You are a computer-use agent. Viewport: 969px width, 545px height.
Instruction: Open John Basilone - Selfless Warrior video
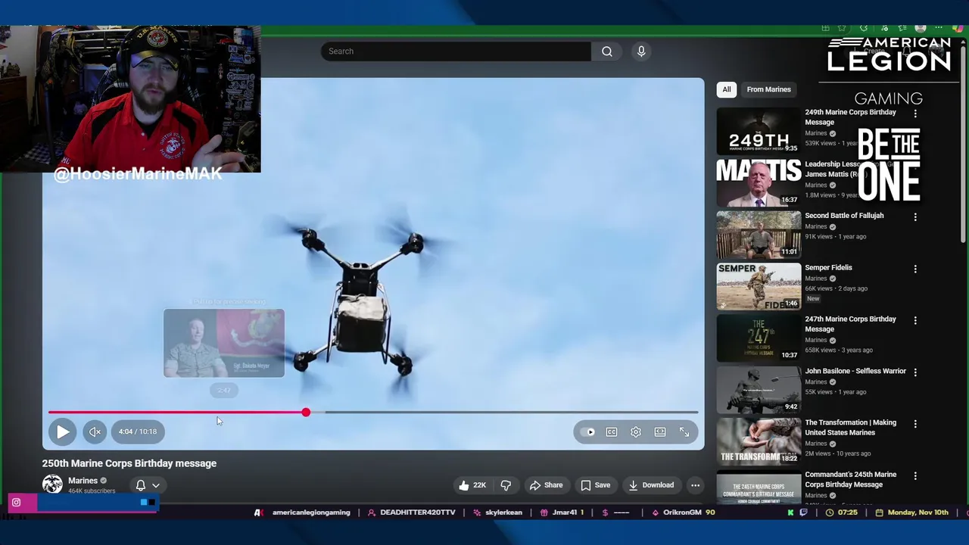[x=855, y=372]
